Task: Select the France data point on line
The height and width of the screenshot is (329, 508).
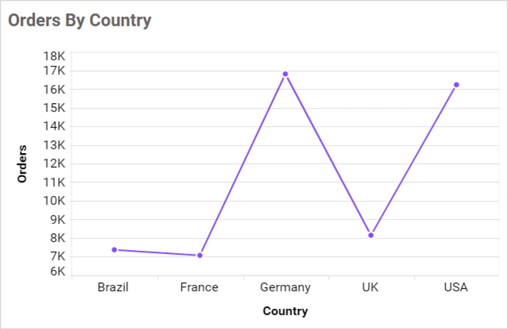Action: tap(200, 255)
